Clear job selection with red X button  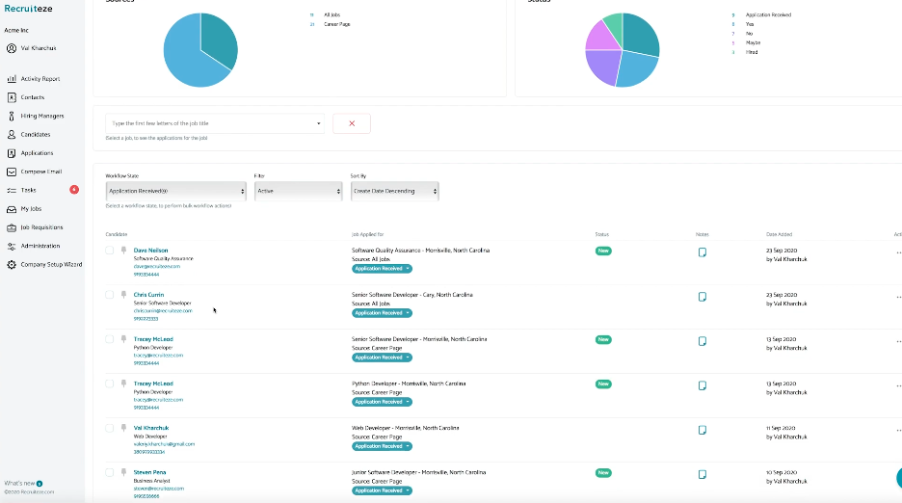point(352,123)
